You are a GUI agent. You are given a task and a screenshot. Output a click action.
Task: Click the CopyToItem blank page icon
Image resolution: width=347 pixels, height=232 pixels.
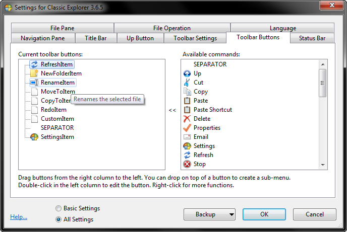pos(34,101)
